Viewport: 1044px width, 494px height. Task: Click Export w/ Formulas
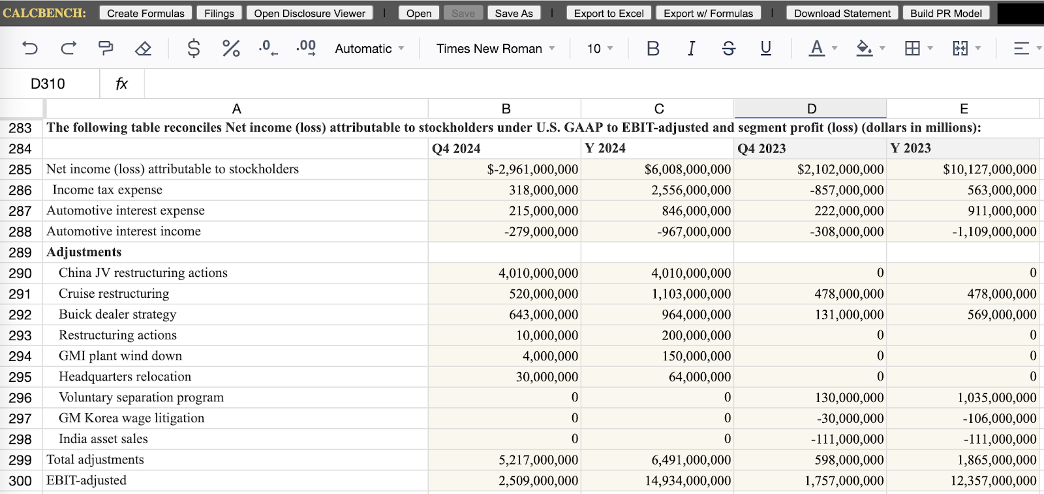(x=709, y=13)
